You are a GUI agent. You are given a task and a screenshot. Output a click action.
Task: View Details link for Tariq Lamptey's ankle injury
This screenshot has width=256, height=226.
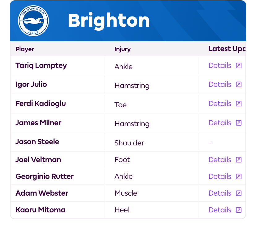click(220, 65)
